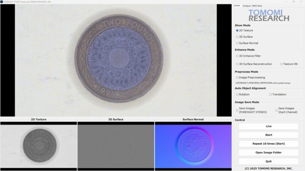Click the "Surface Normal" label above thumbnails
The height and width of the screenshot is (171, 305).
click(x=193, y=119)
